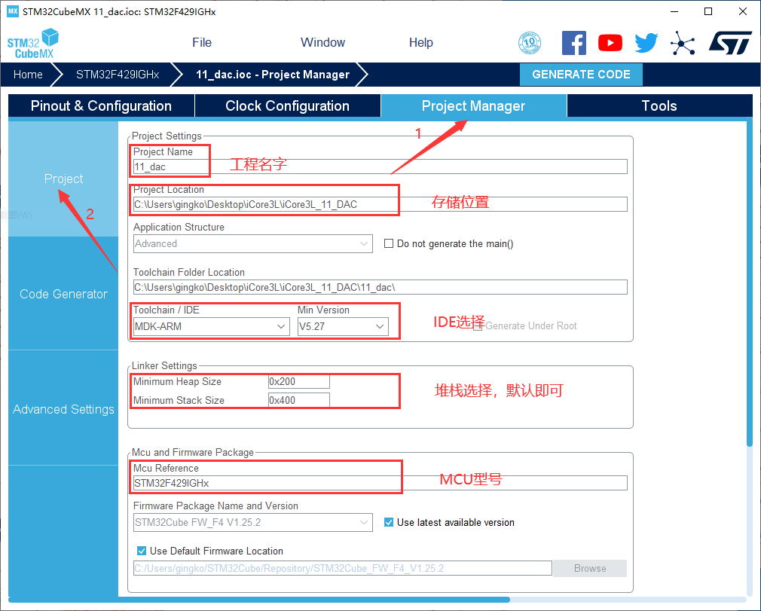Image resolution: width=761 pixels, height=611 pixels.
Task: Open the Twitter bird icon
Action: pos(646,43)
